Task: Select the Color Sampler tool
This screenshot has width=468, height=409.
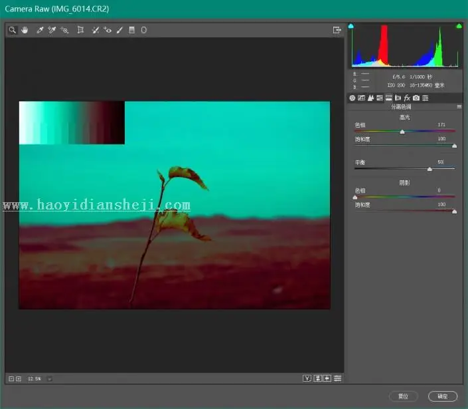Action: point(52,30)
